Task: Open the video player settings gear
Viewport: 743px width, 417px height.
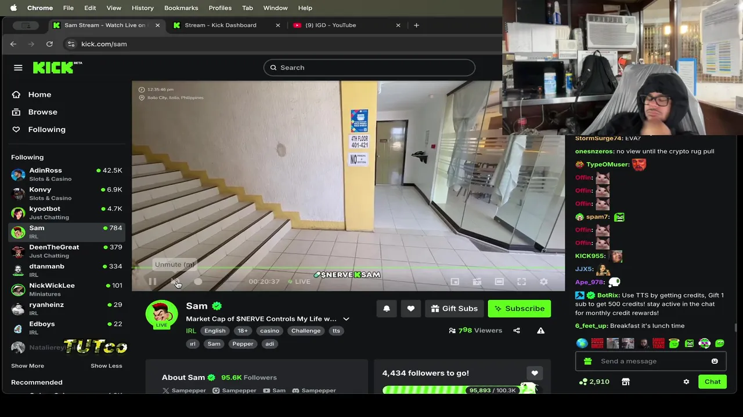Action: tap(544, 281)
